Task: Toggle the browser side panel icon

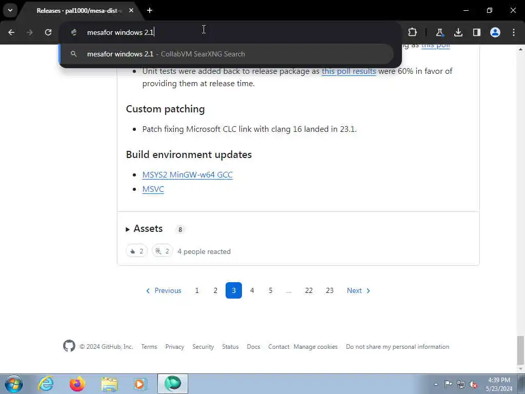Action: click(x=476, y=32)
